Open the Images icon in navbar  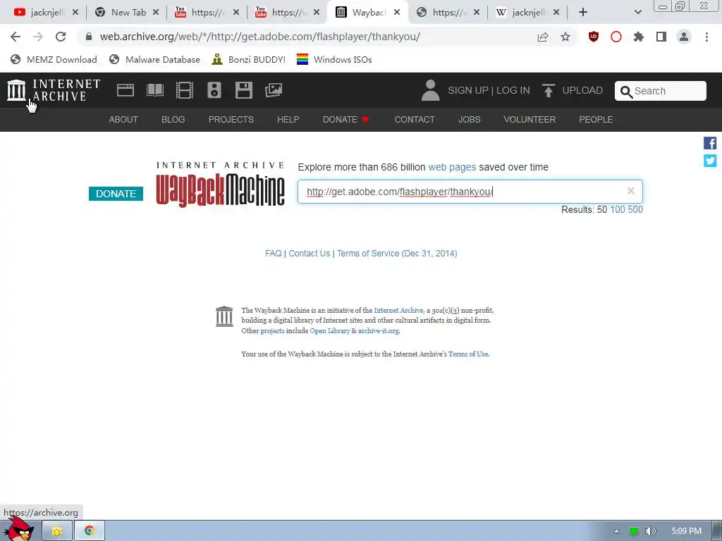pos(274,90)
